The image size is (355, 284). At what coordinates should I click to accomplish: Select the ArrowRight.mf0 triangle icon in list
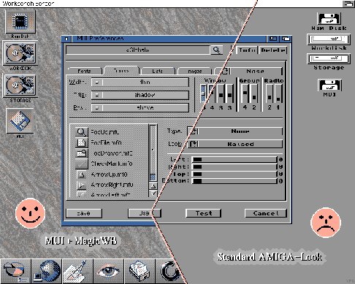[82, 185]
